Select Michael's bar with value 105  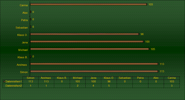point(90,49)
